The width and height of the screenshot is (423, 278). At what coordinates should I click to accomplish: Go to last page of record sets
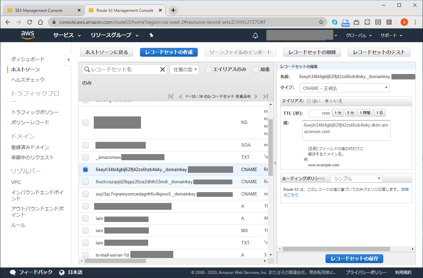(x=265, y=96)
